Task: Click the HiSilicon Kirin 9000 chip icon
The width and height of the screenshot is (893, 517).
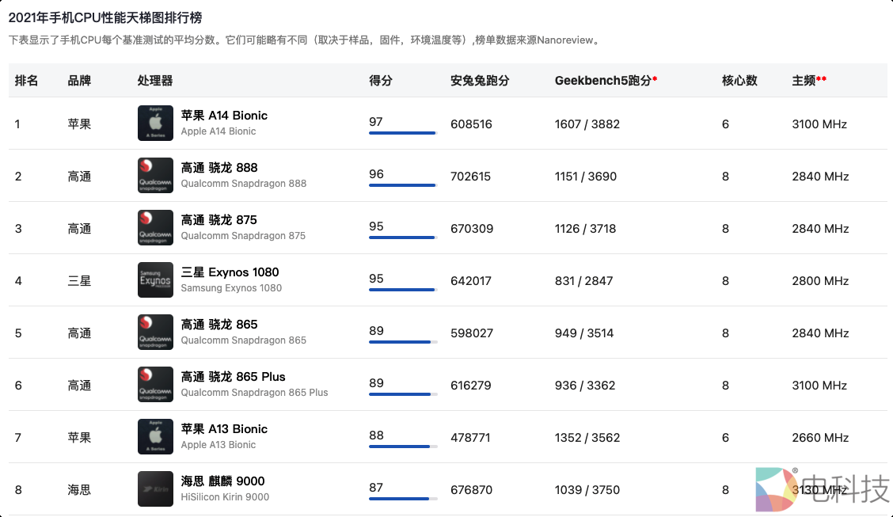Action: click(155, 489)
